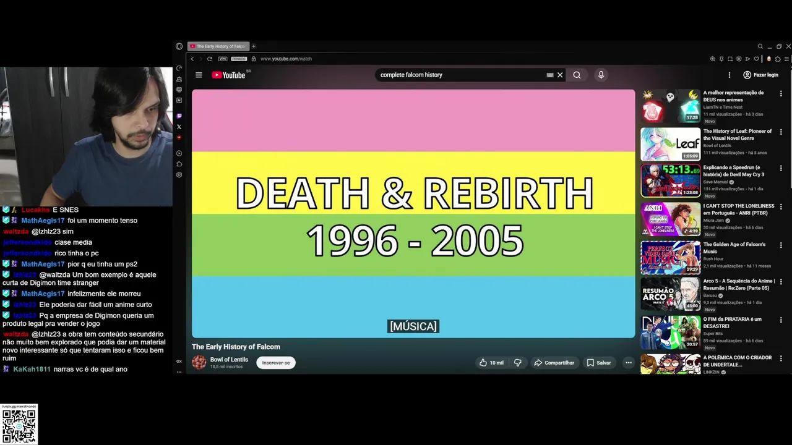Image resolution: width=792 pixels, height=445 pixels.
Task: Open options for History of Leaf video
Action: click(x=781, y=132)
